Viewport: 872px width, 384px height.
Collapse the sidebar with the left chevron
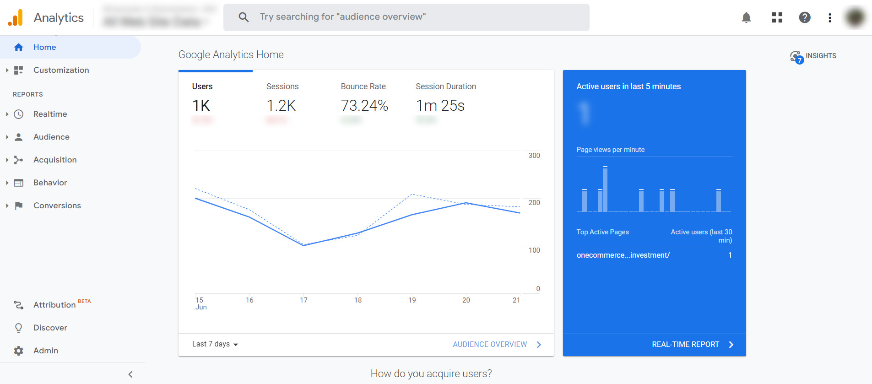[x=130, y=374]
